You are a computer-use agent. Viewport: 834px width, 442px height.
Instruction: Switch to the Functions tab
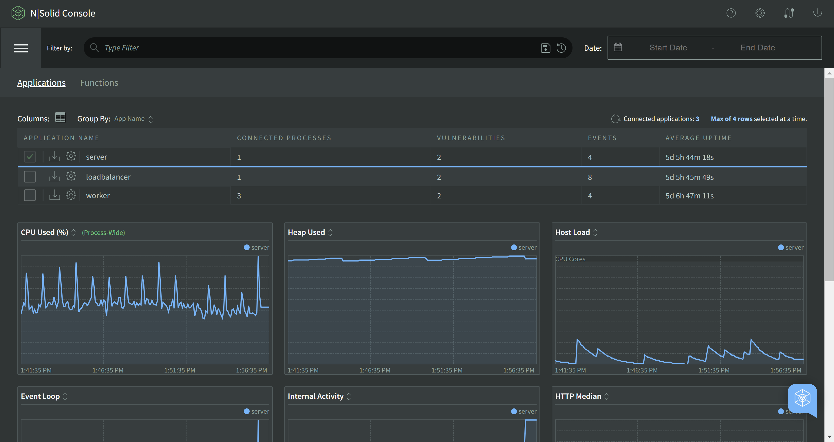click(99, 82)
